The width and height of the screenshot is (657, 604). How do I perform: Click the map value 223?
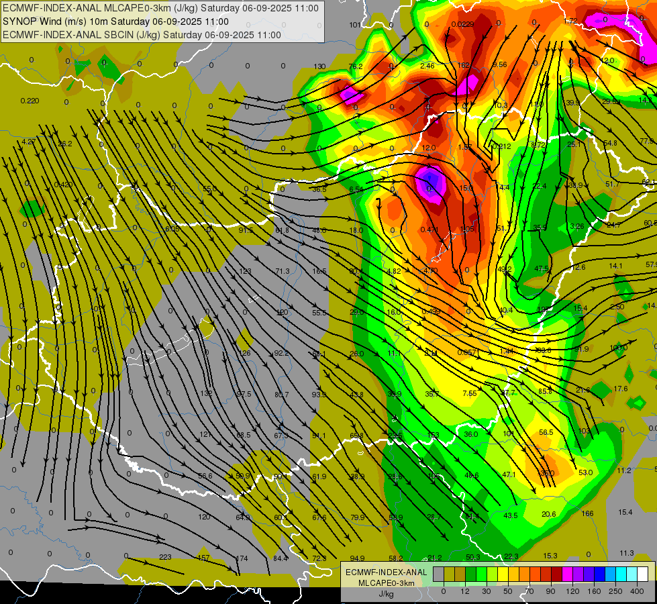[x=166, y=556]
